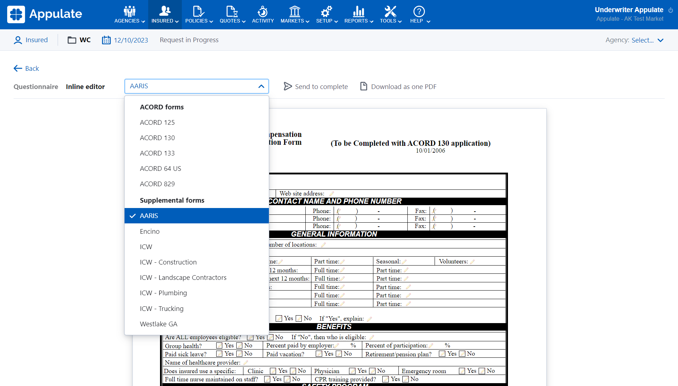The image size is (678, 386).
Task: Click the power logout icon
Action: 670,10
